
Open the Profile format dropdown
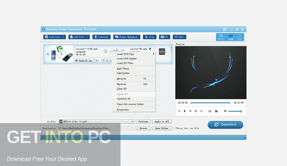[x=96, y=121]
